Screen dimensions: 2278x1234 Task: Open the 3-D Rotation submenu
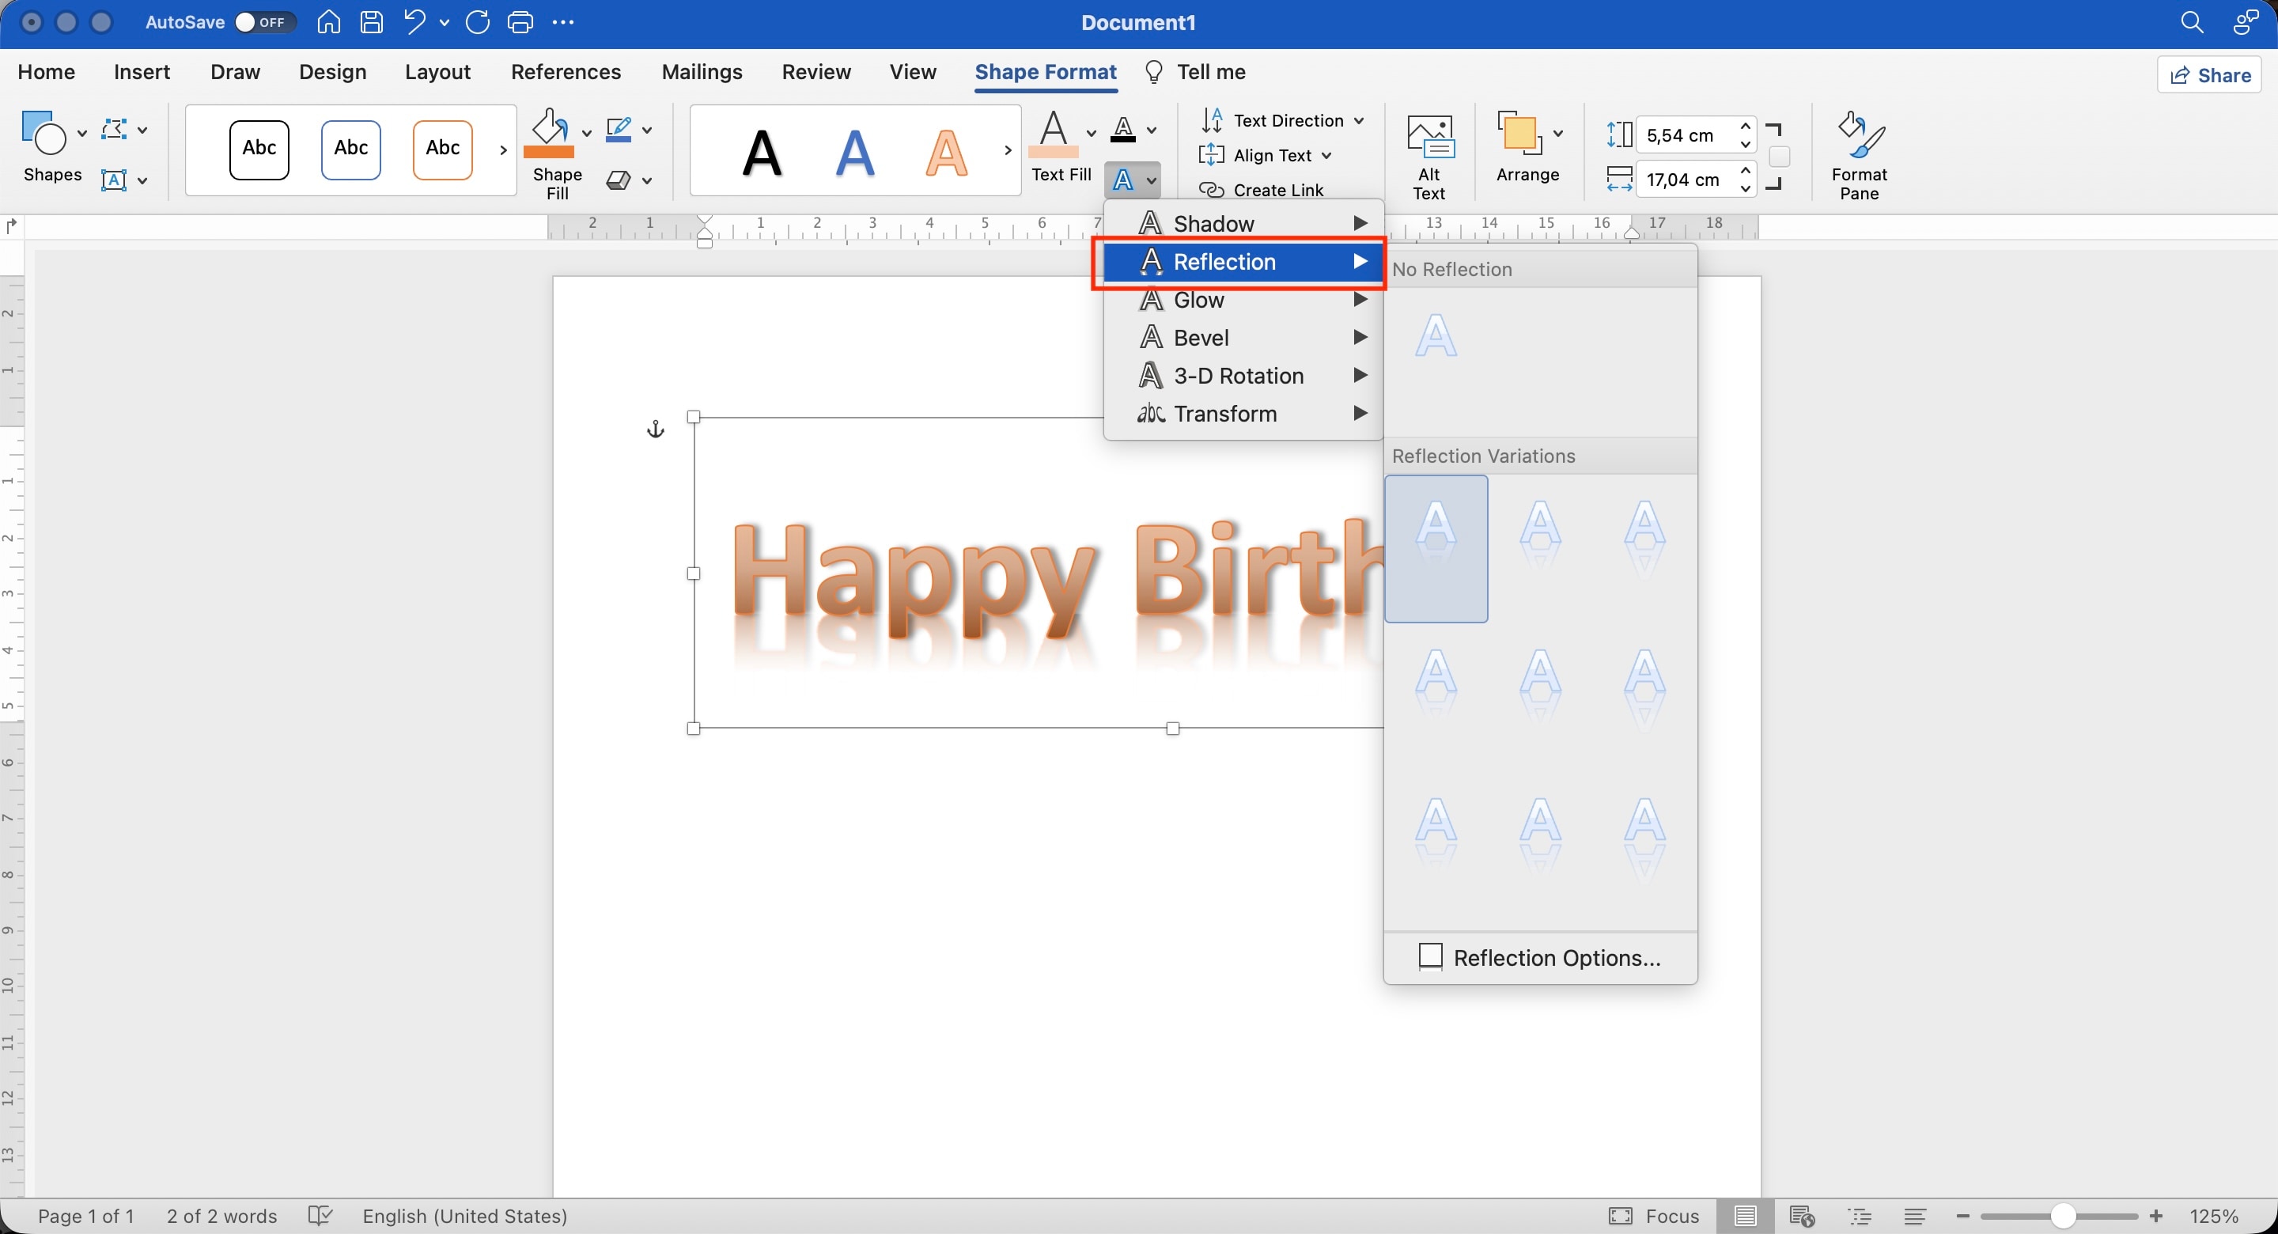(1243, 376)
